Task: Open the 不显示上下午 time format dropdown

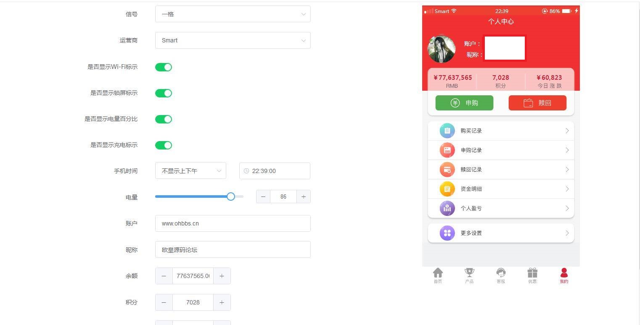Action: tap(190, 171)
